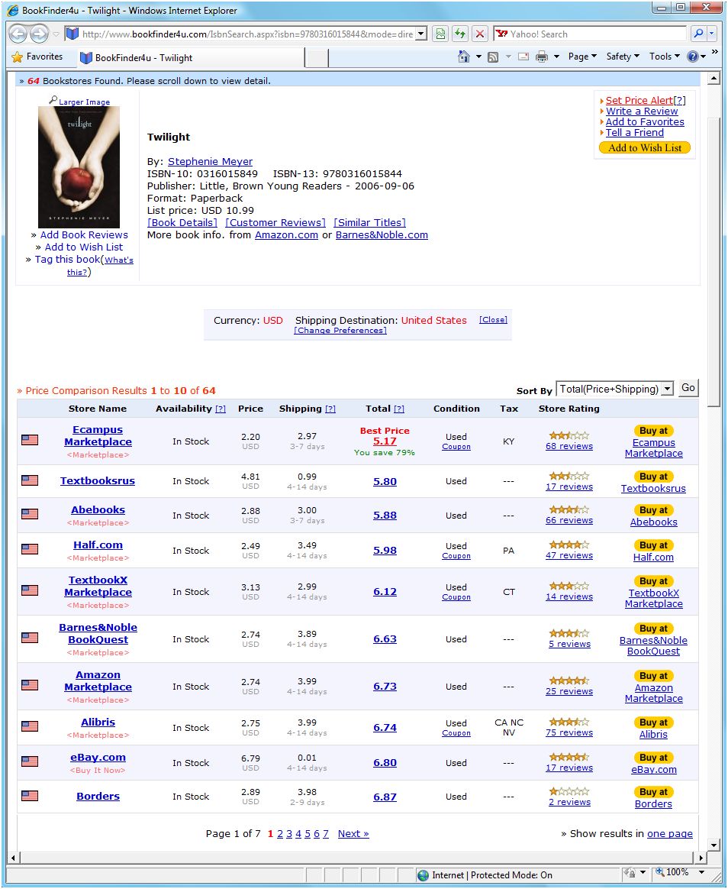Click the Abebooks store name link
This screenshot has width=728, height=889.
click(98, 509)
